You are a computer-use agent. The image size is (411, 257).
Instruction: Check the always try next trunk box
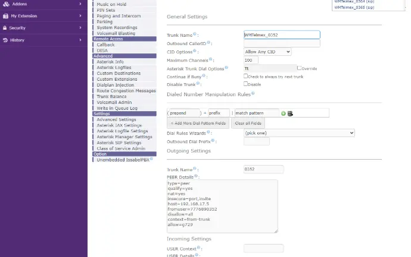click(x=246, y=76)
